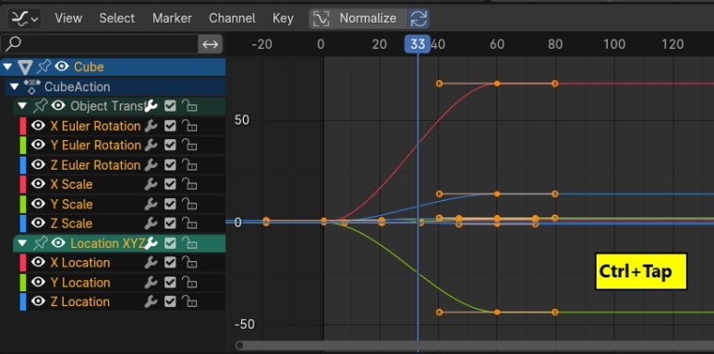
Task: Toggle the Normalize button
Action: 357,18
